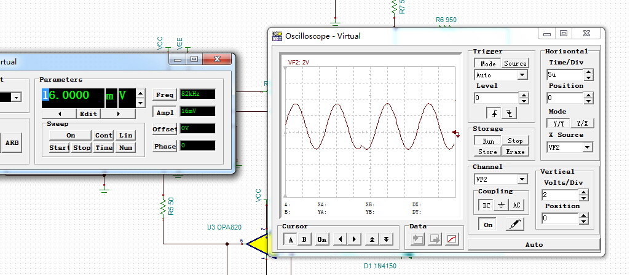The height and width of the screenshot is (275, 630).
Task: Increase generator value with up arrow
Action: click(x=140, y=93)
